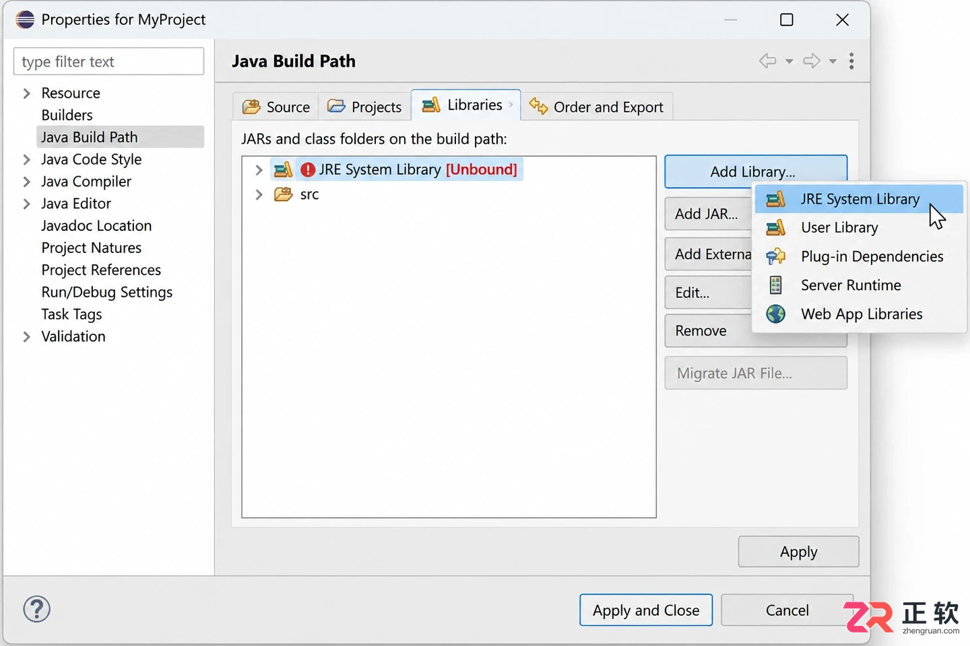970x646 pixels.
Task: Expand the Java Code Style node
Action: [x=26, y=159]
